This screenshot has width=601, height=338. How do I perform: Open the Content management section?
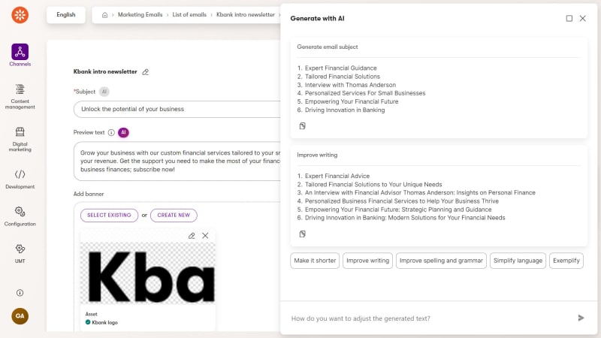click(20, 95)
